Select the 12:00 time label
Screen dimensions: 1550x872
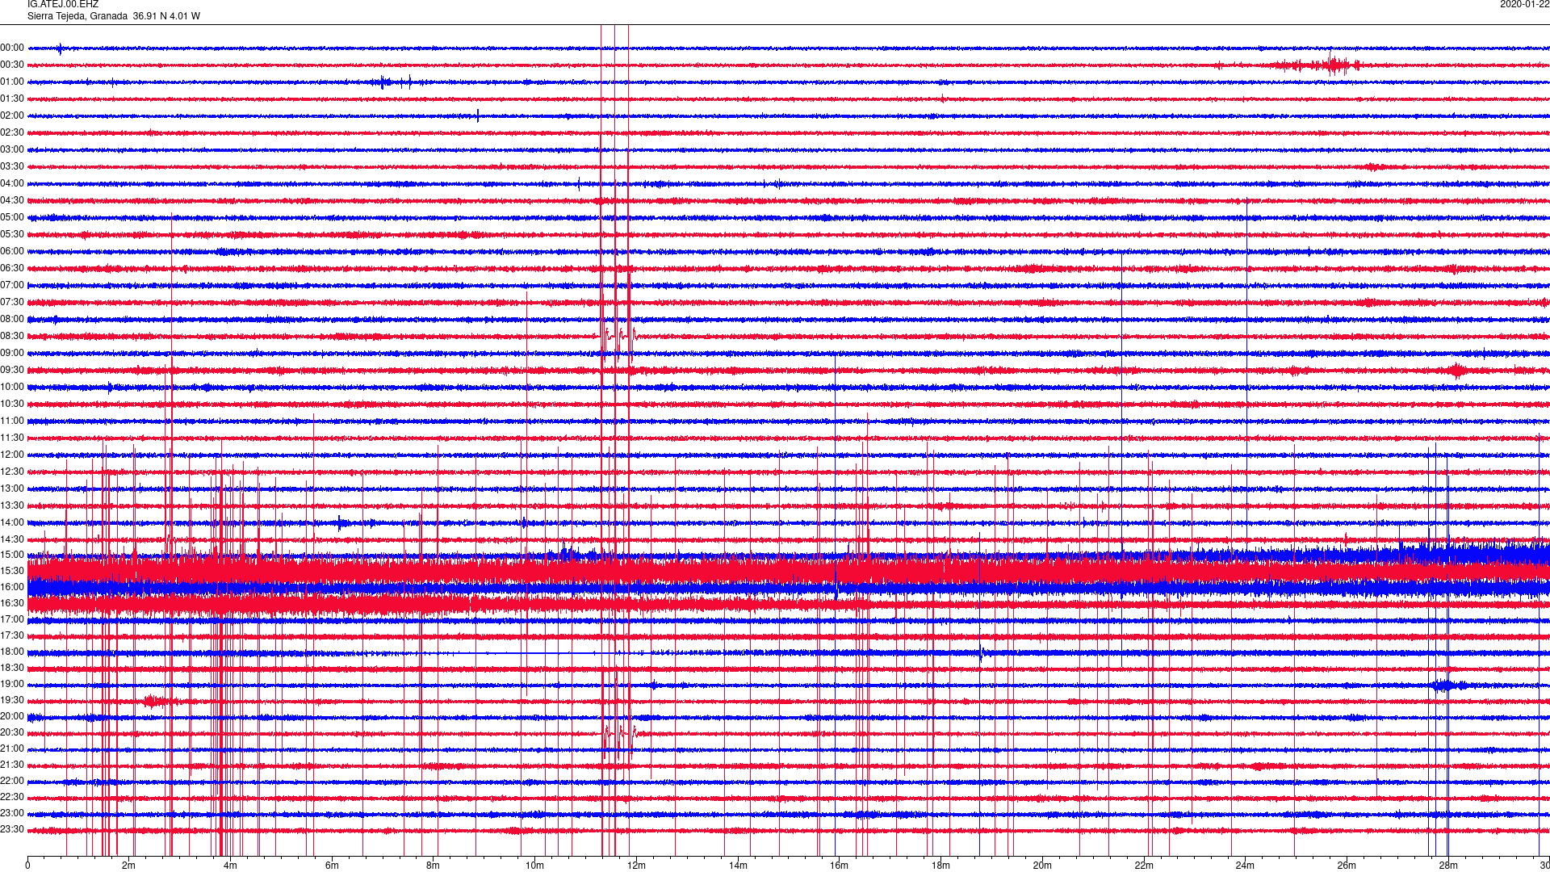12,455
